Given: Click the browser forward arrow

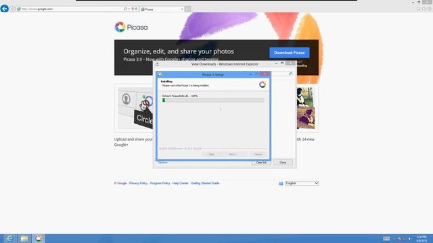Looking at the screenshot, I should tap(12, 9).
